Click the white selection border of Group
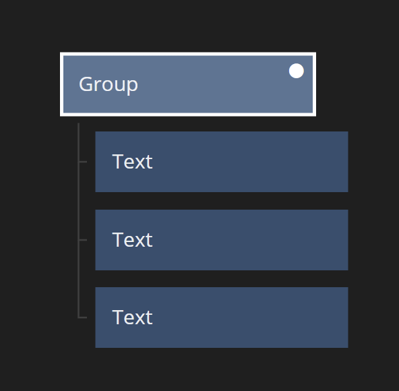The height and width of the screenshot is (391, 399). [188, 54]
